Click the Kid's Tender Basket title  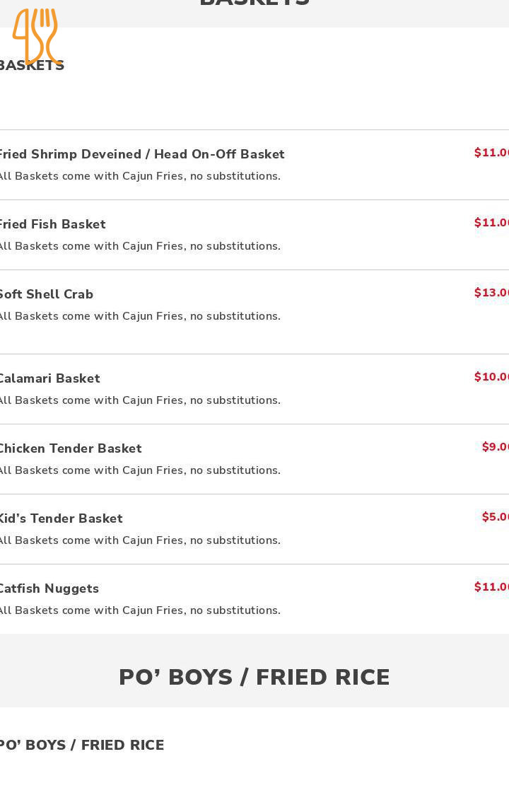(62, 518)
